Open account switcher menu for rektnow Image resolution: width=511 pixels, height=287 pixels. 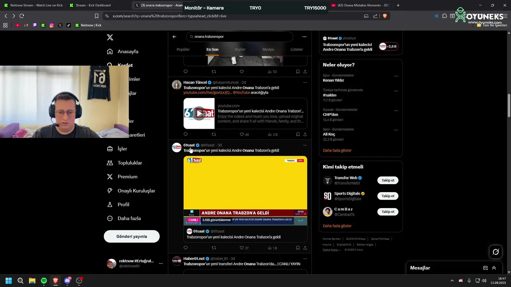pos(161,263)
